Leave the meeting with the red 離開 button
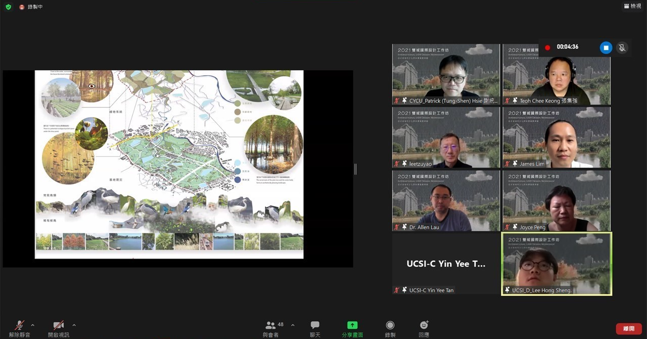647x339 pixels. (x=629, y=329)
